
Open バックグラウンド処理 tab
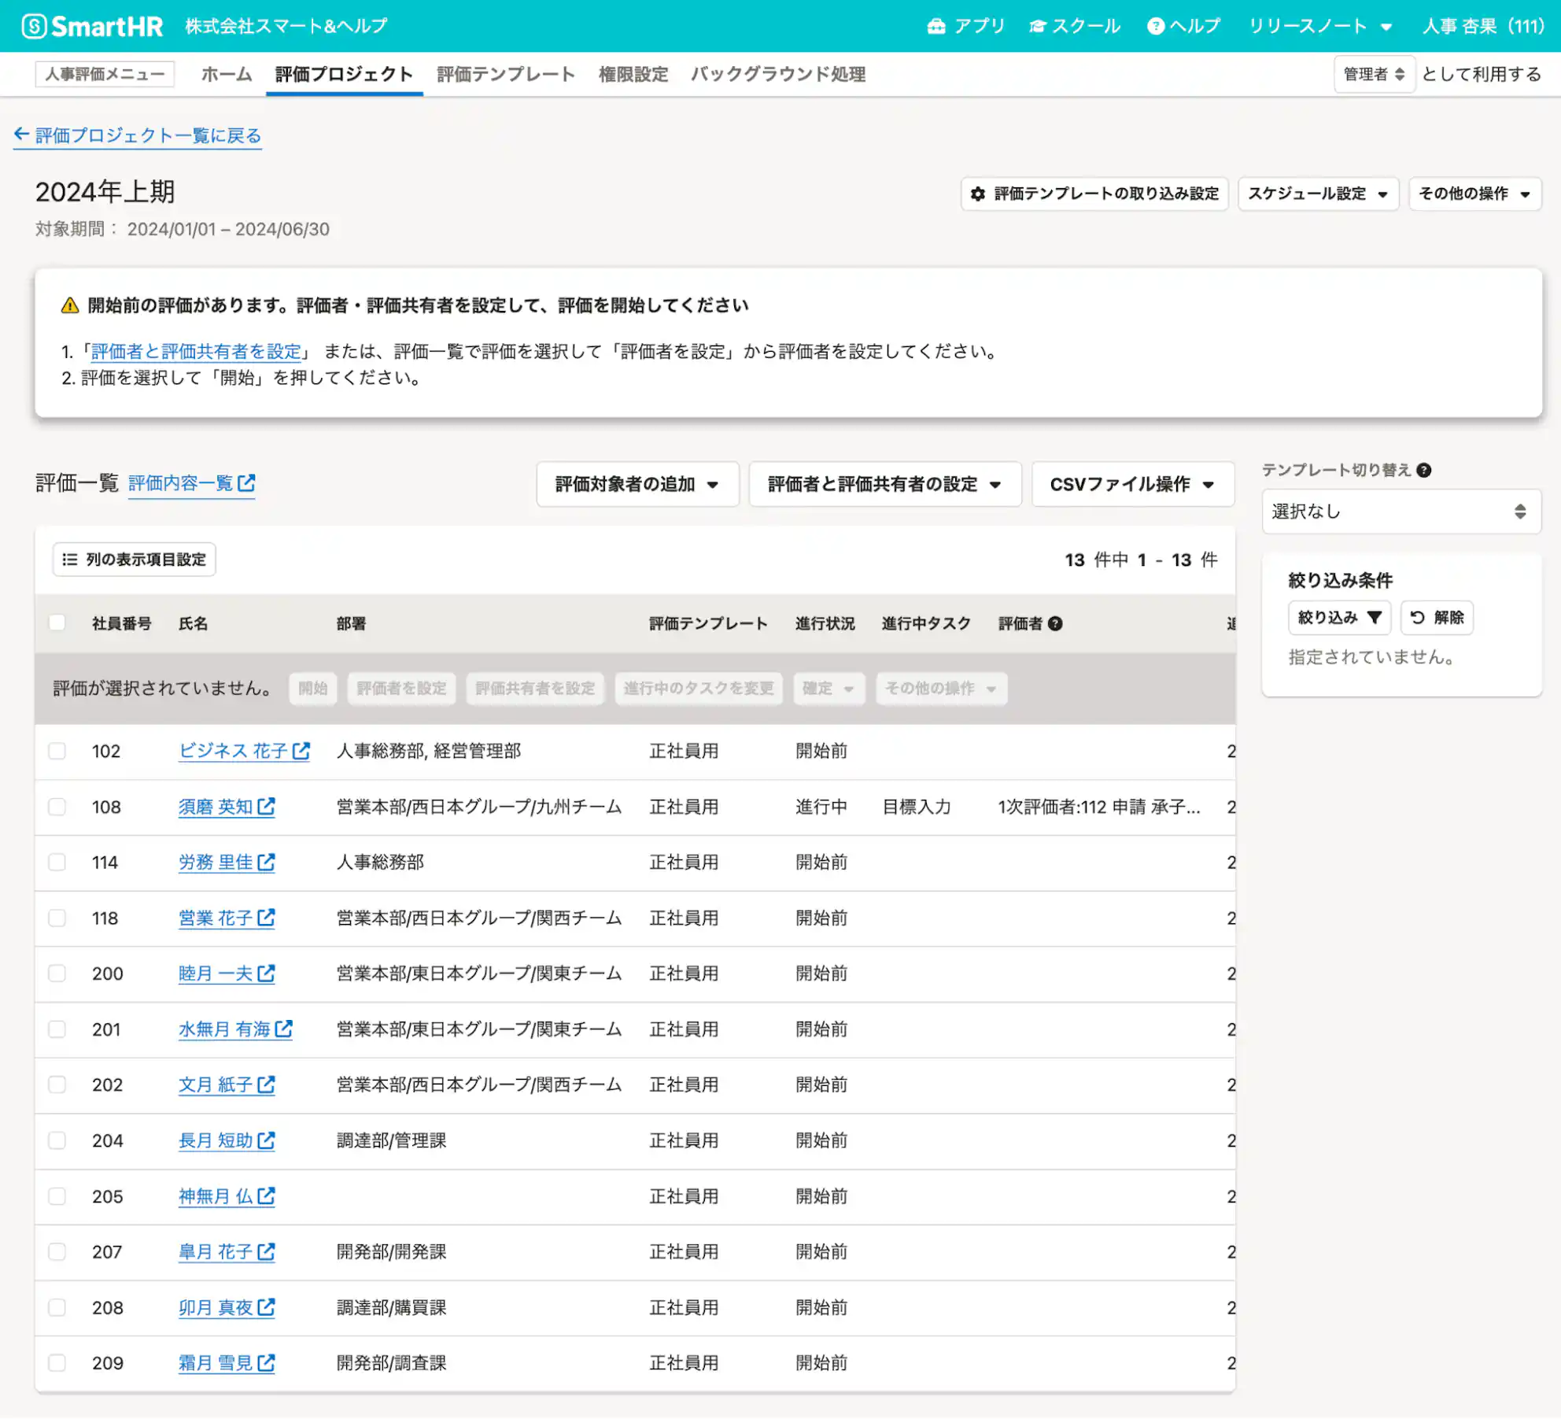[778, 74]
